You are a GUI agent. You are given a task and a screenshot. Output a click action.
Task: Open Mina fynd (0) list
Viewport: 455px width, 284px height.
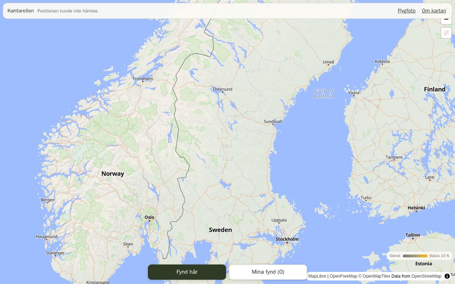[268, 272]
